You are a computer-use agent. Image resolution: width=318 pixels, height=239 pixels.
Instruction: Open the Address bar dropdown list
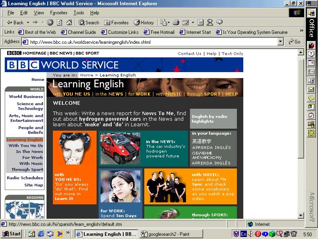pyautogui.click(x=280, y=42)
